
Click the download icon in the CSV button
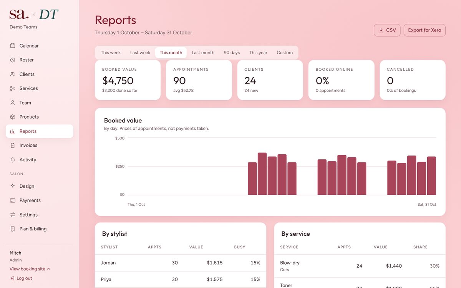381,30
